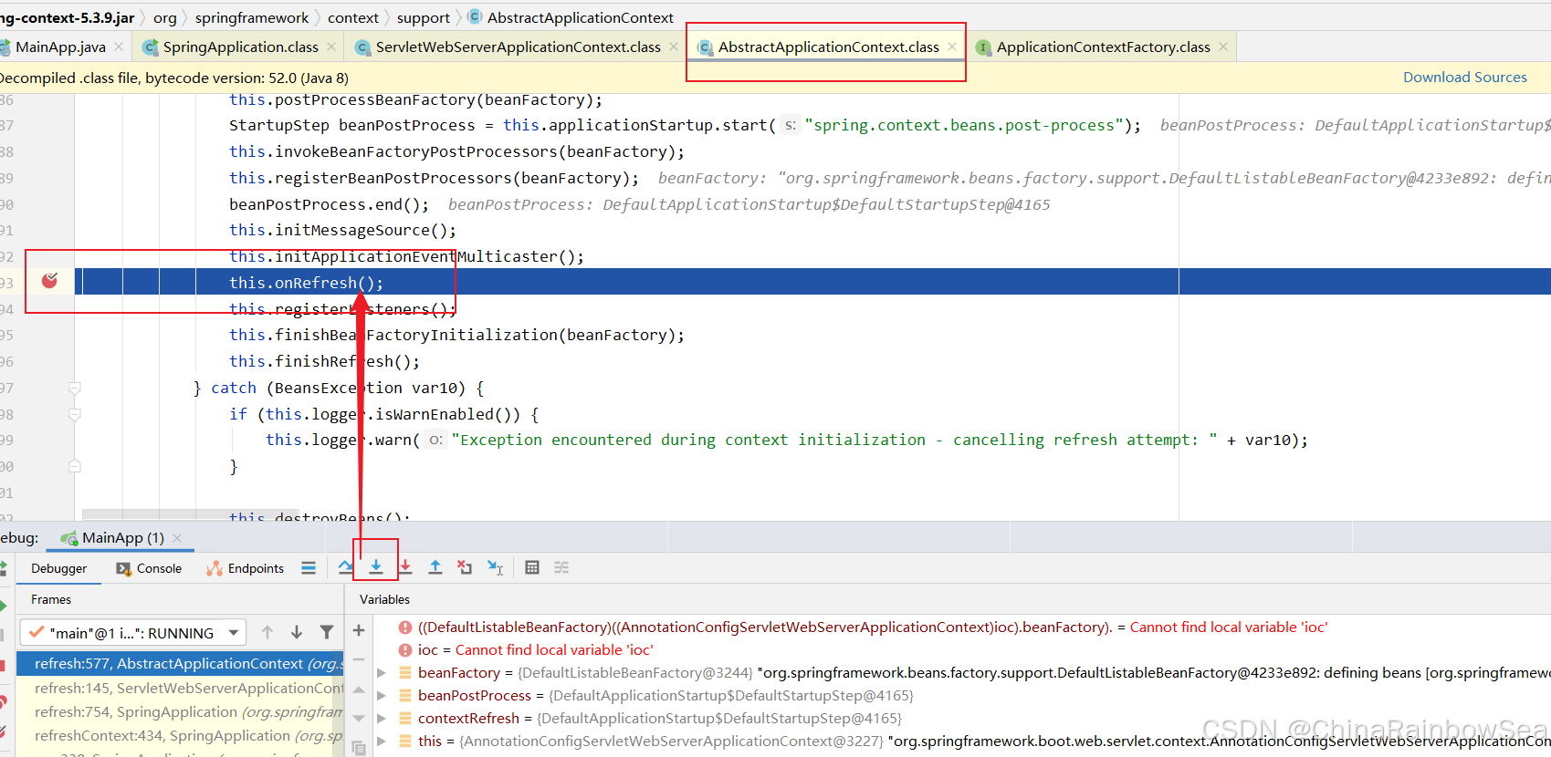Collapse the catch block fold marker
This screenshot has width=1551, height=757.
(75, 389)
